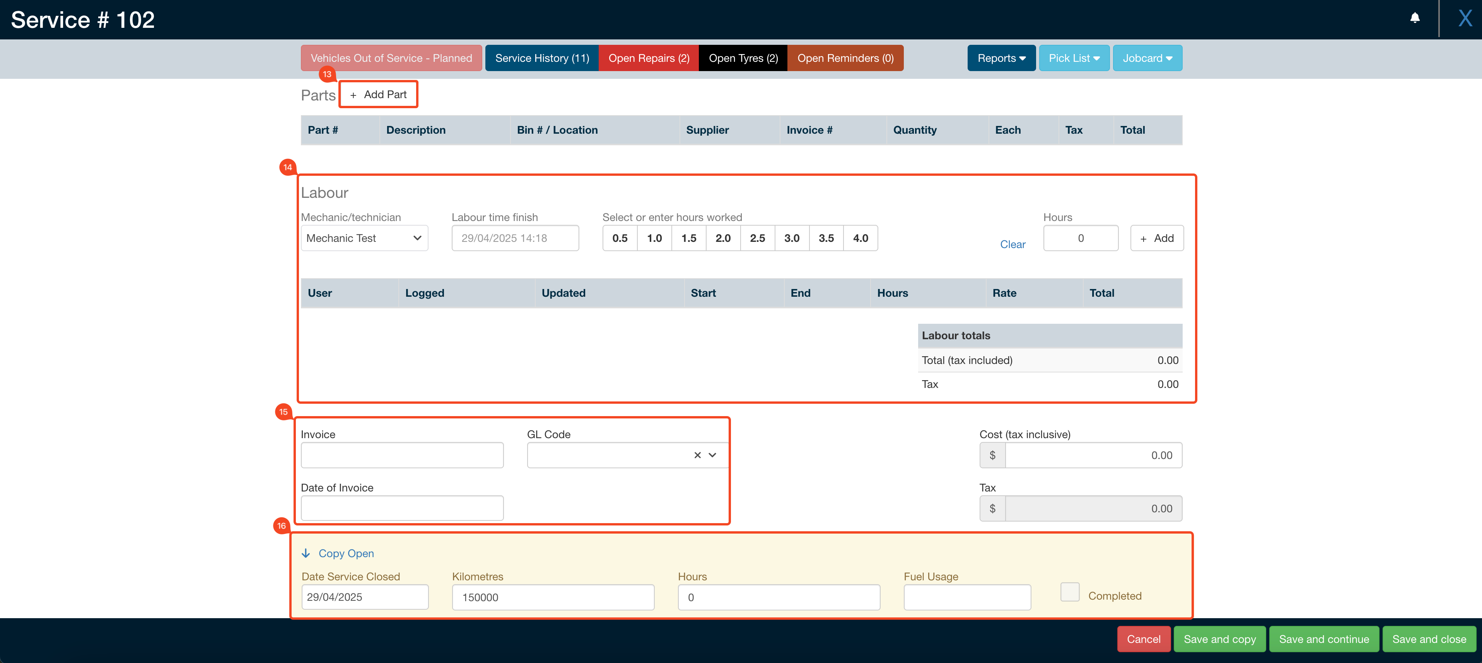This screenshot has height=663, width=1482.
Task: Tick the Completed checkbox
Action: click(x=1069, y=592)
